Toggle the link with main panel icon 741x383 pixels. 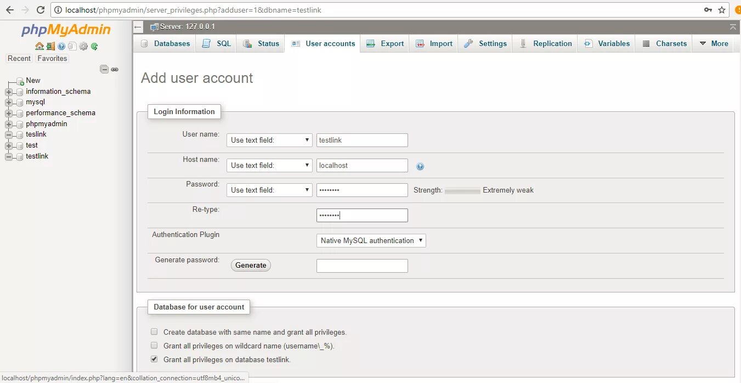coord(115,69)
